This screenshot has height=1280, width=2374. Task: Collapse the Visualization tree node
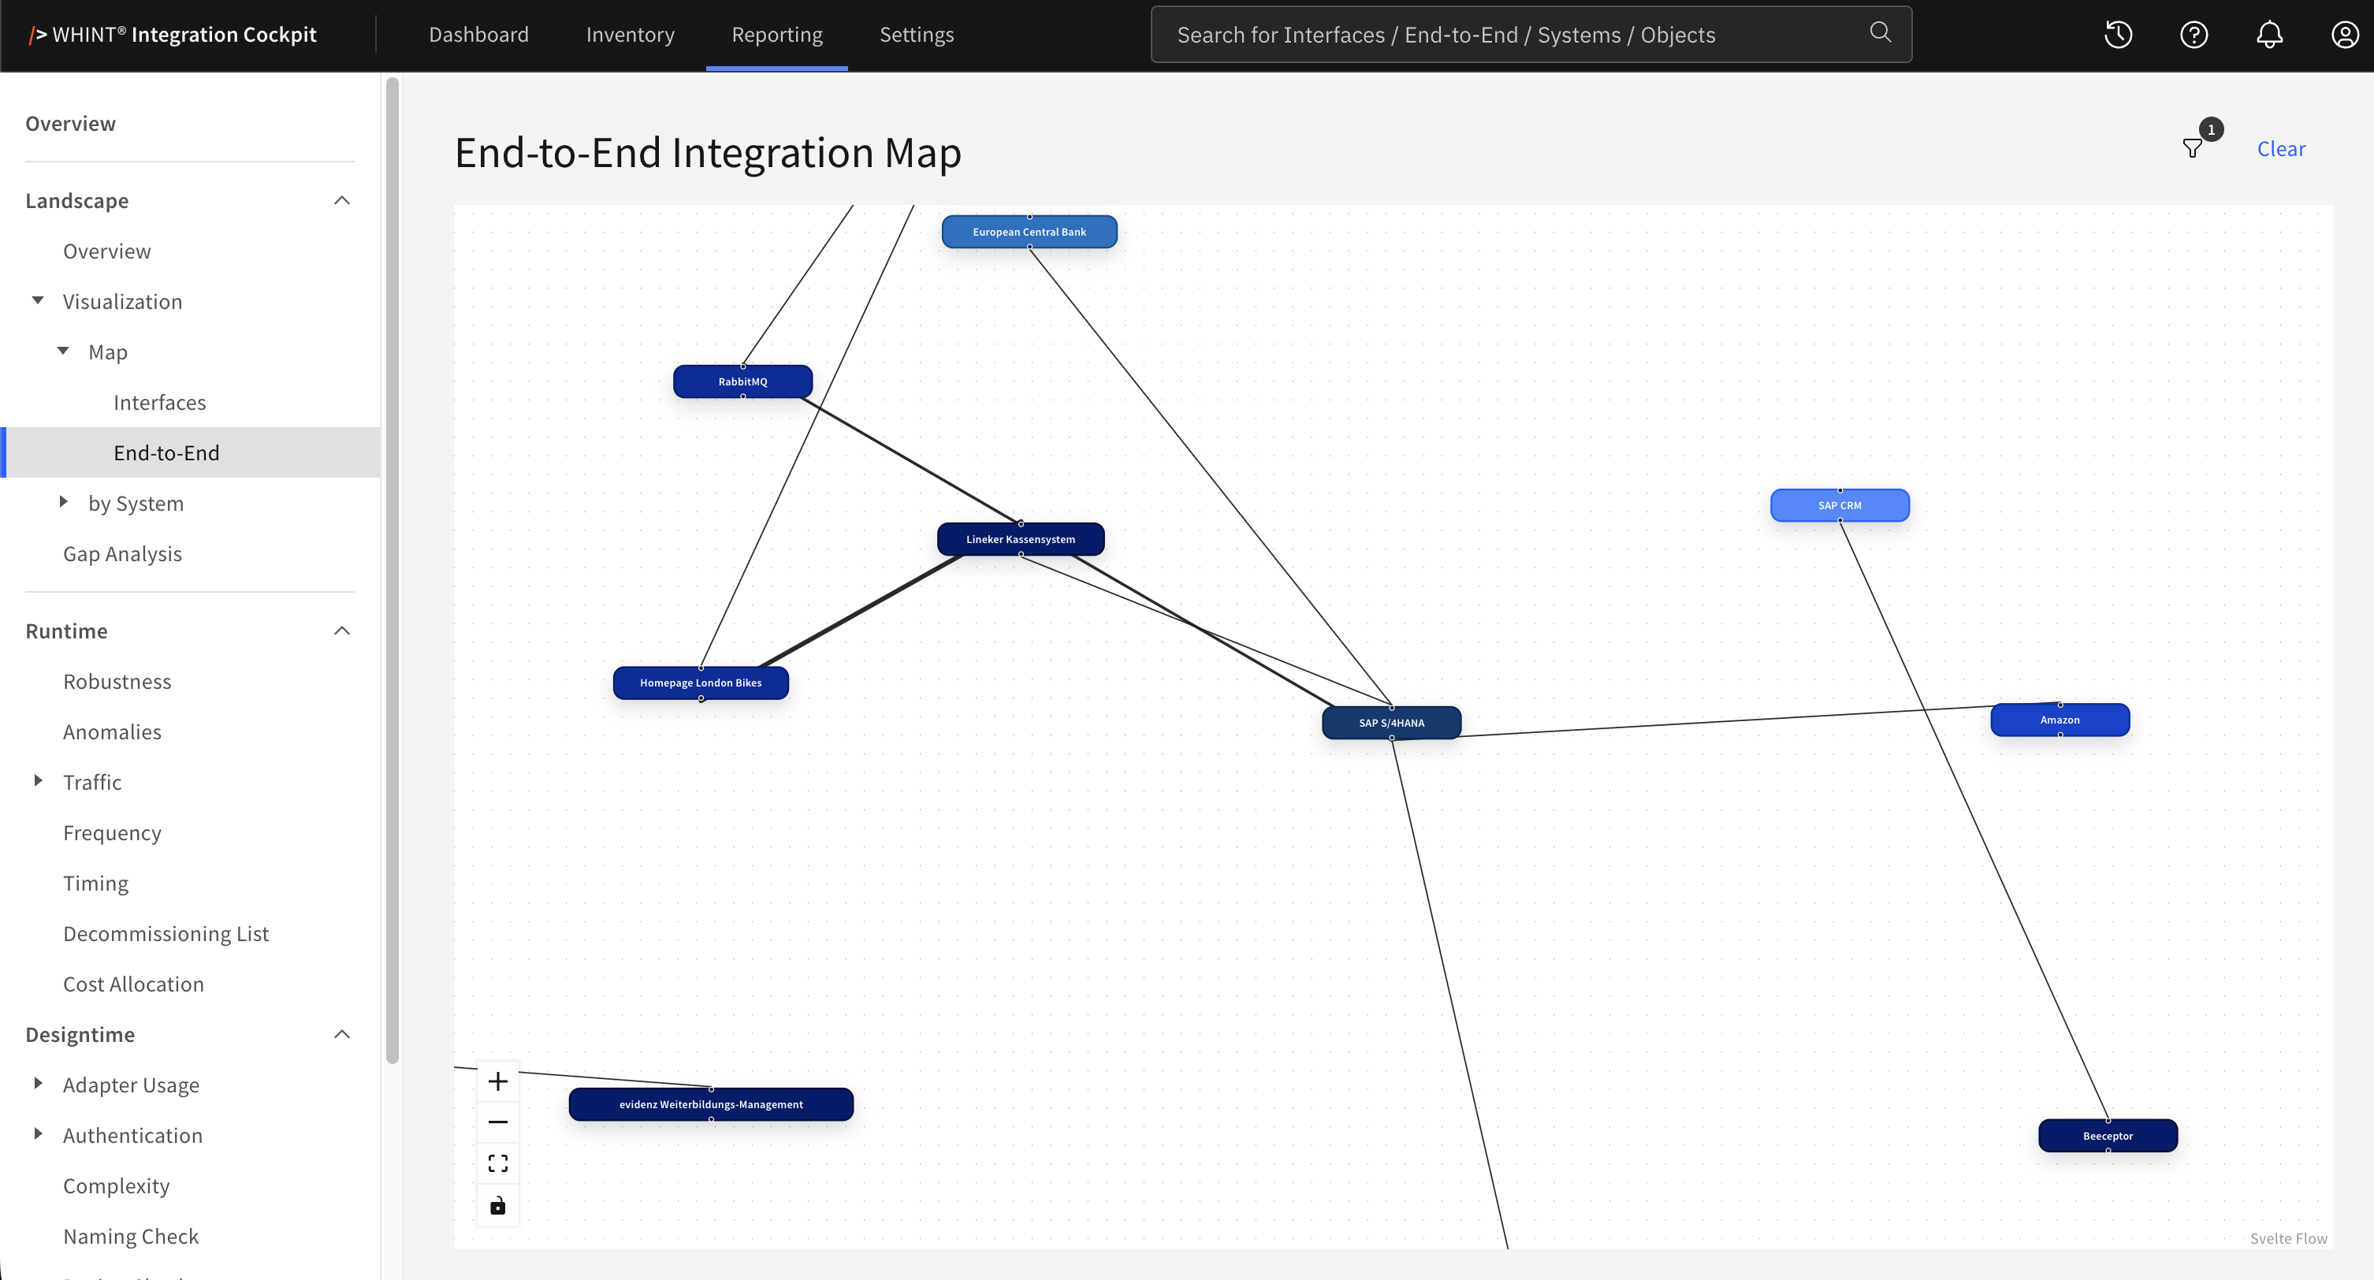(38, 300)
